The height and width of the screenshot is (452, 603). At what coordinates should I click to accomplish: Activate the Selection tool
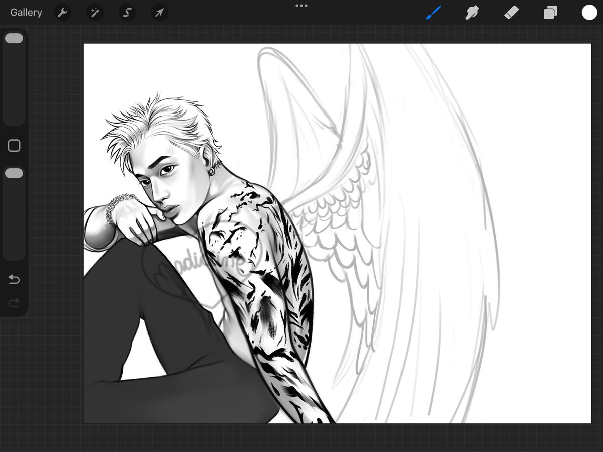point(127,13)
